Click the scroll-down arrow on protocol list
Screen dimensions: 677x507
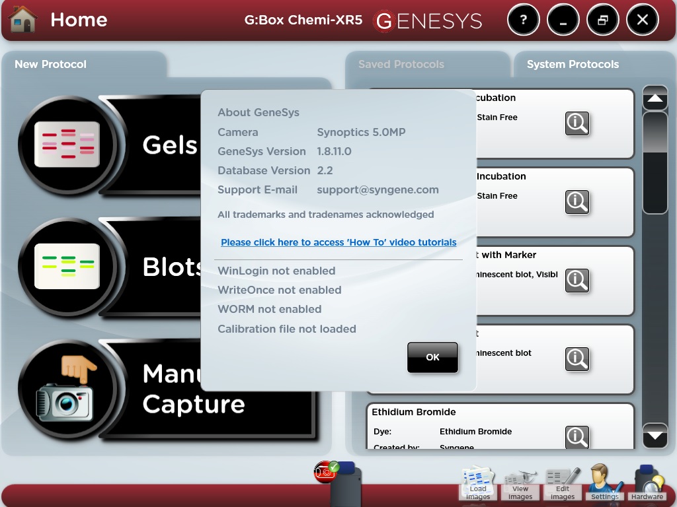pyautogui.click(x=655, y=436)
